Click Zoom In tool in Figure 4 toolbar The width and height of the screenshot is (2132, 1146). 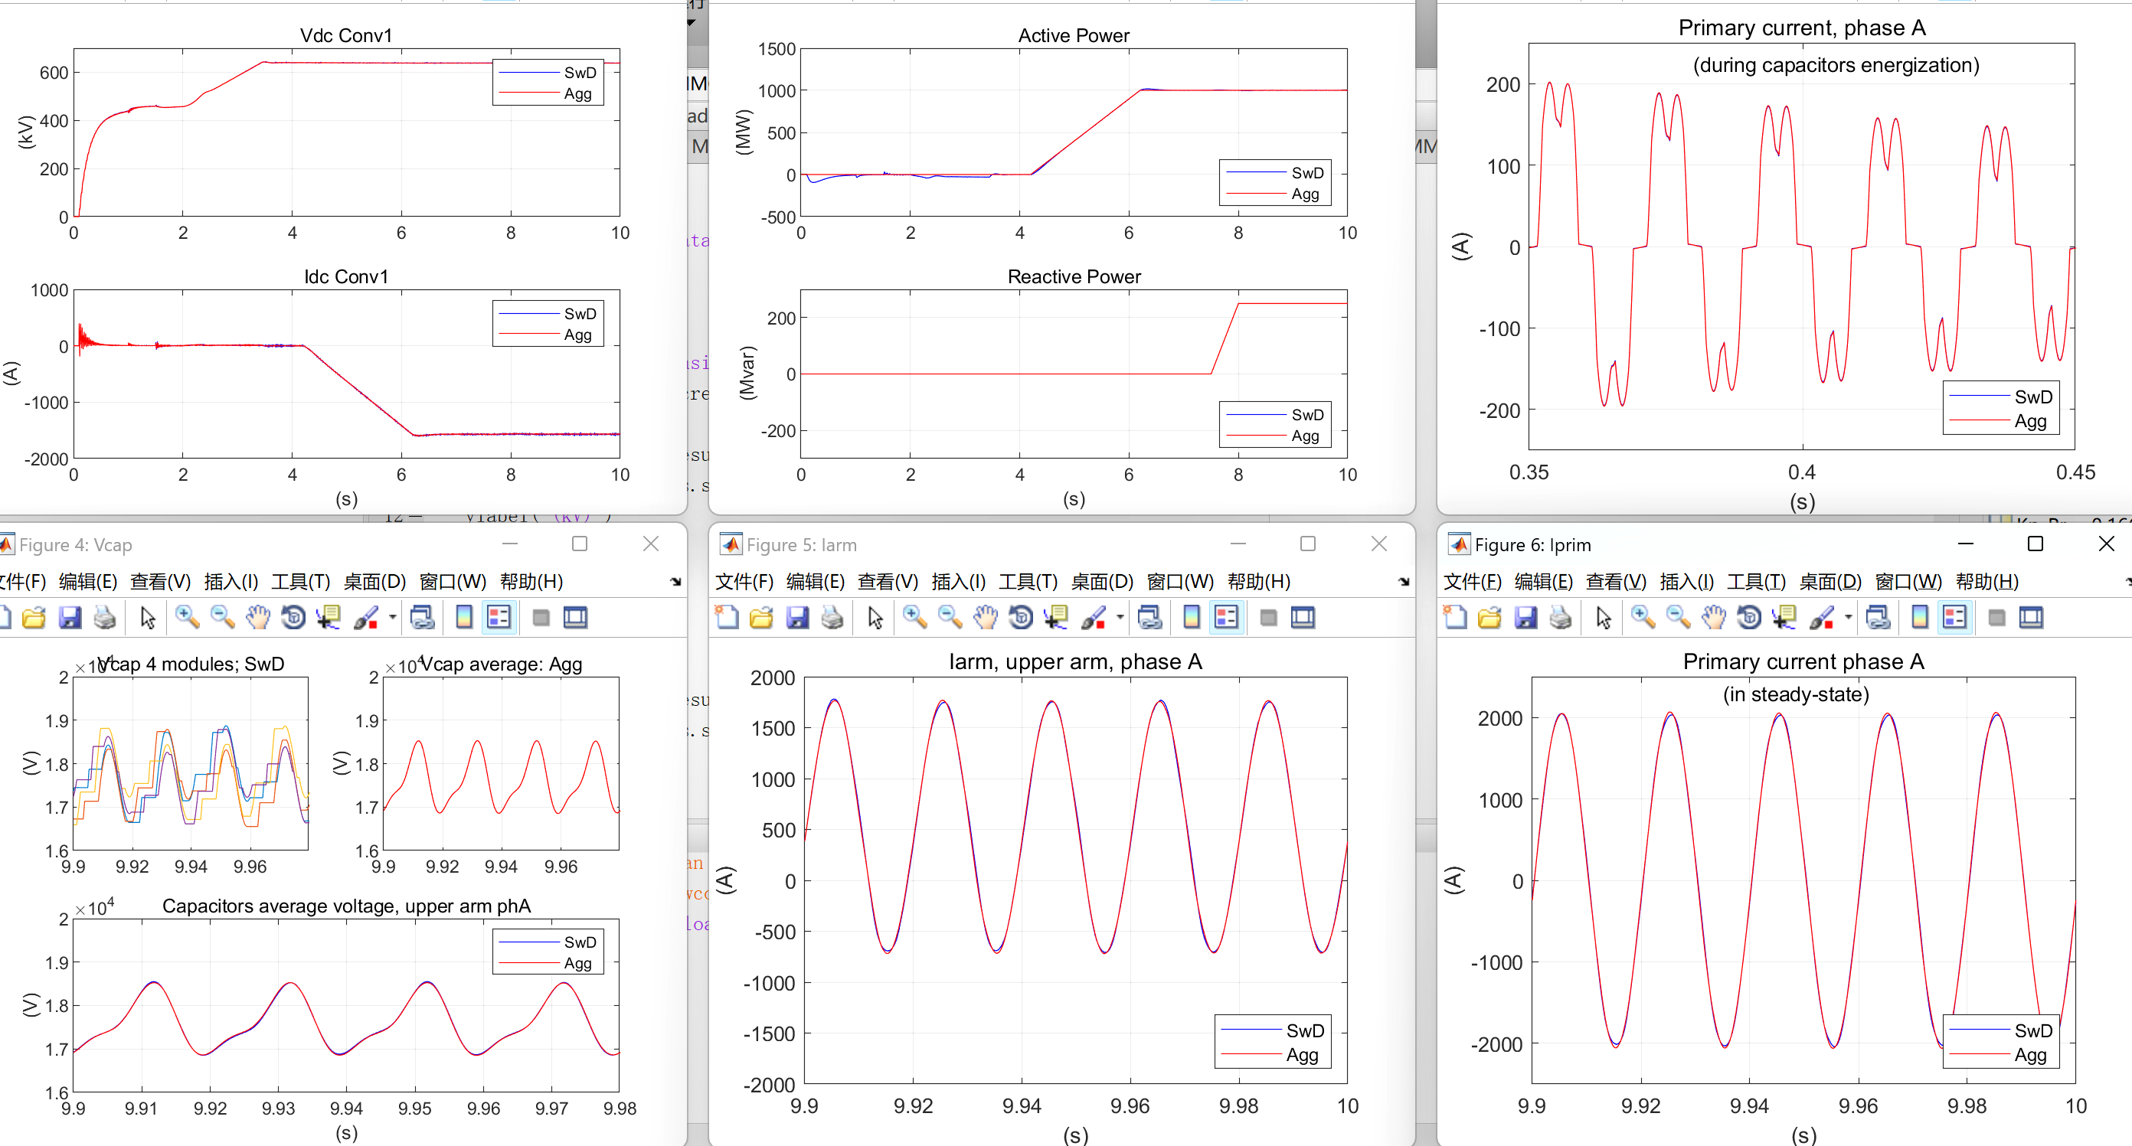[187, 617]
